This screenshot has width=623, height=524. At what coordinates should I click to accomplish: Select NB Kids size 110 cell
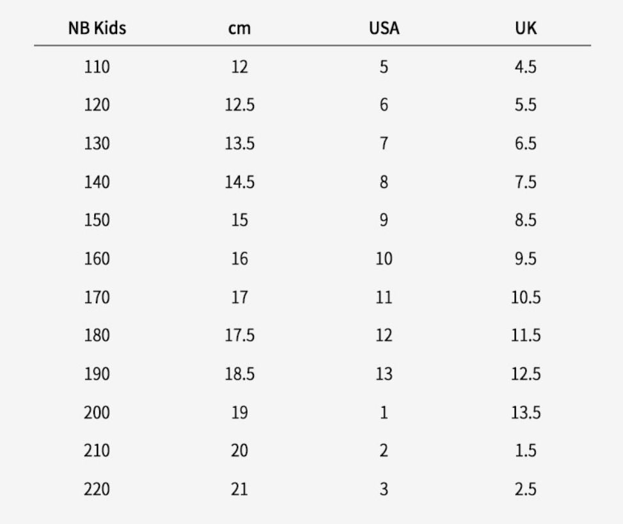[x=97, y=66]
